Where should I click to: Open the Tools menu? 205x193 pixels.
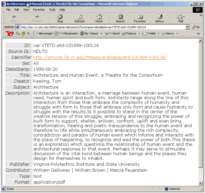[x=52, y=10]
